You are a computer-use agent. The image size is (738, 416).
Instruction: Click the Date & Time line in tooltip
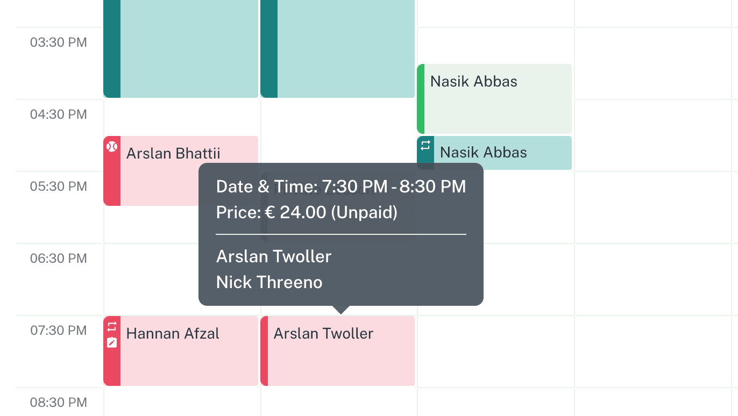coord(340,187)
